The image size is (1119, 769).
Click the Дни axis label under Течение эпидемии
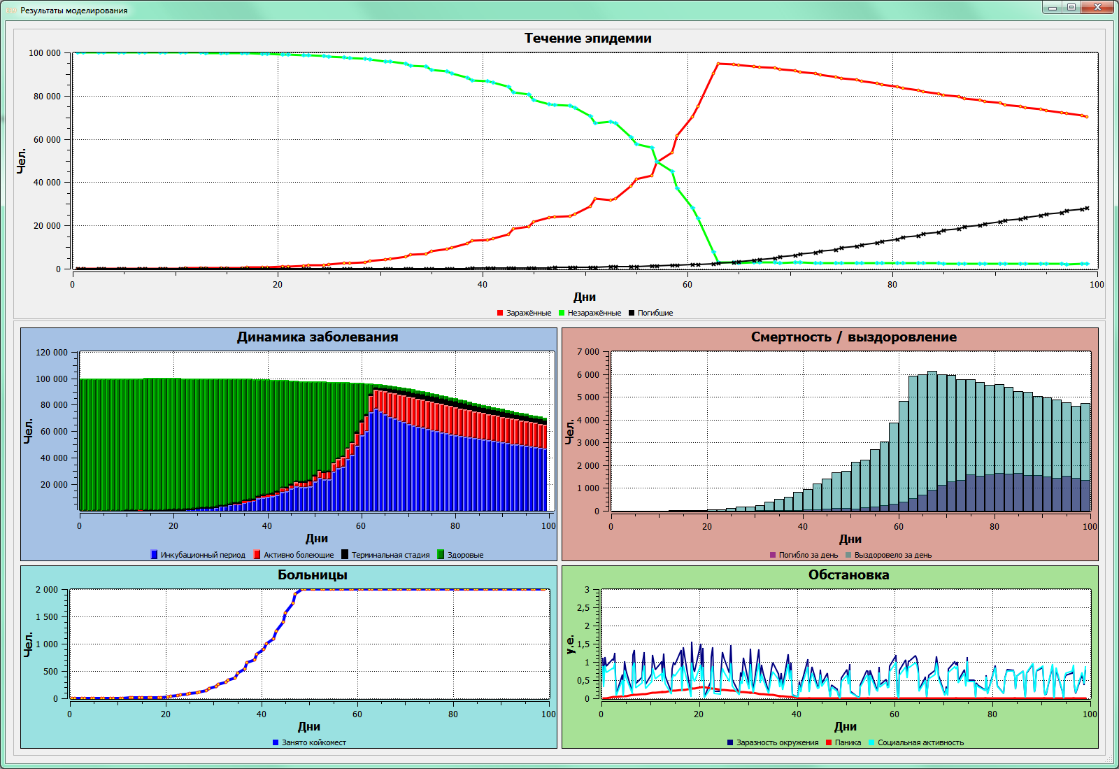pyautogui.click(x=585, y=297)
